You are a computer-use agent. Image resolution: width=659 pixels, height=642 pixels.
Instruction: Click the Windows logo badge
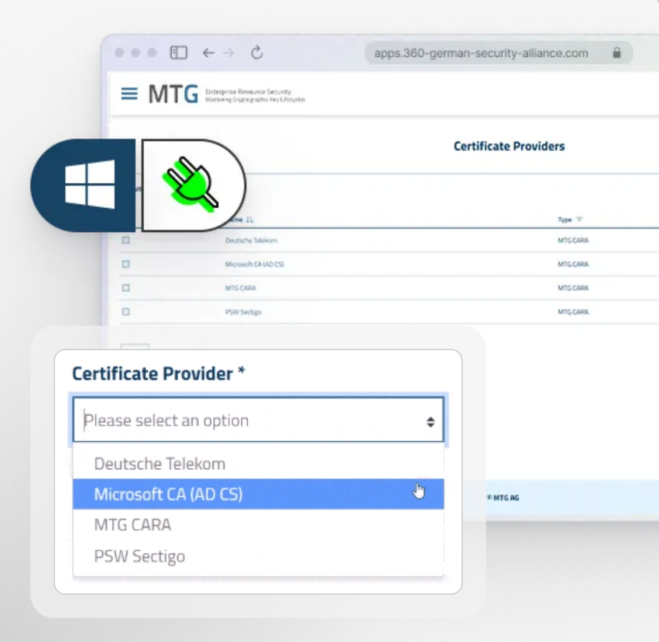tap(89, 185)
